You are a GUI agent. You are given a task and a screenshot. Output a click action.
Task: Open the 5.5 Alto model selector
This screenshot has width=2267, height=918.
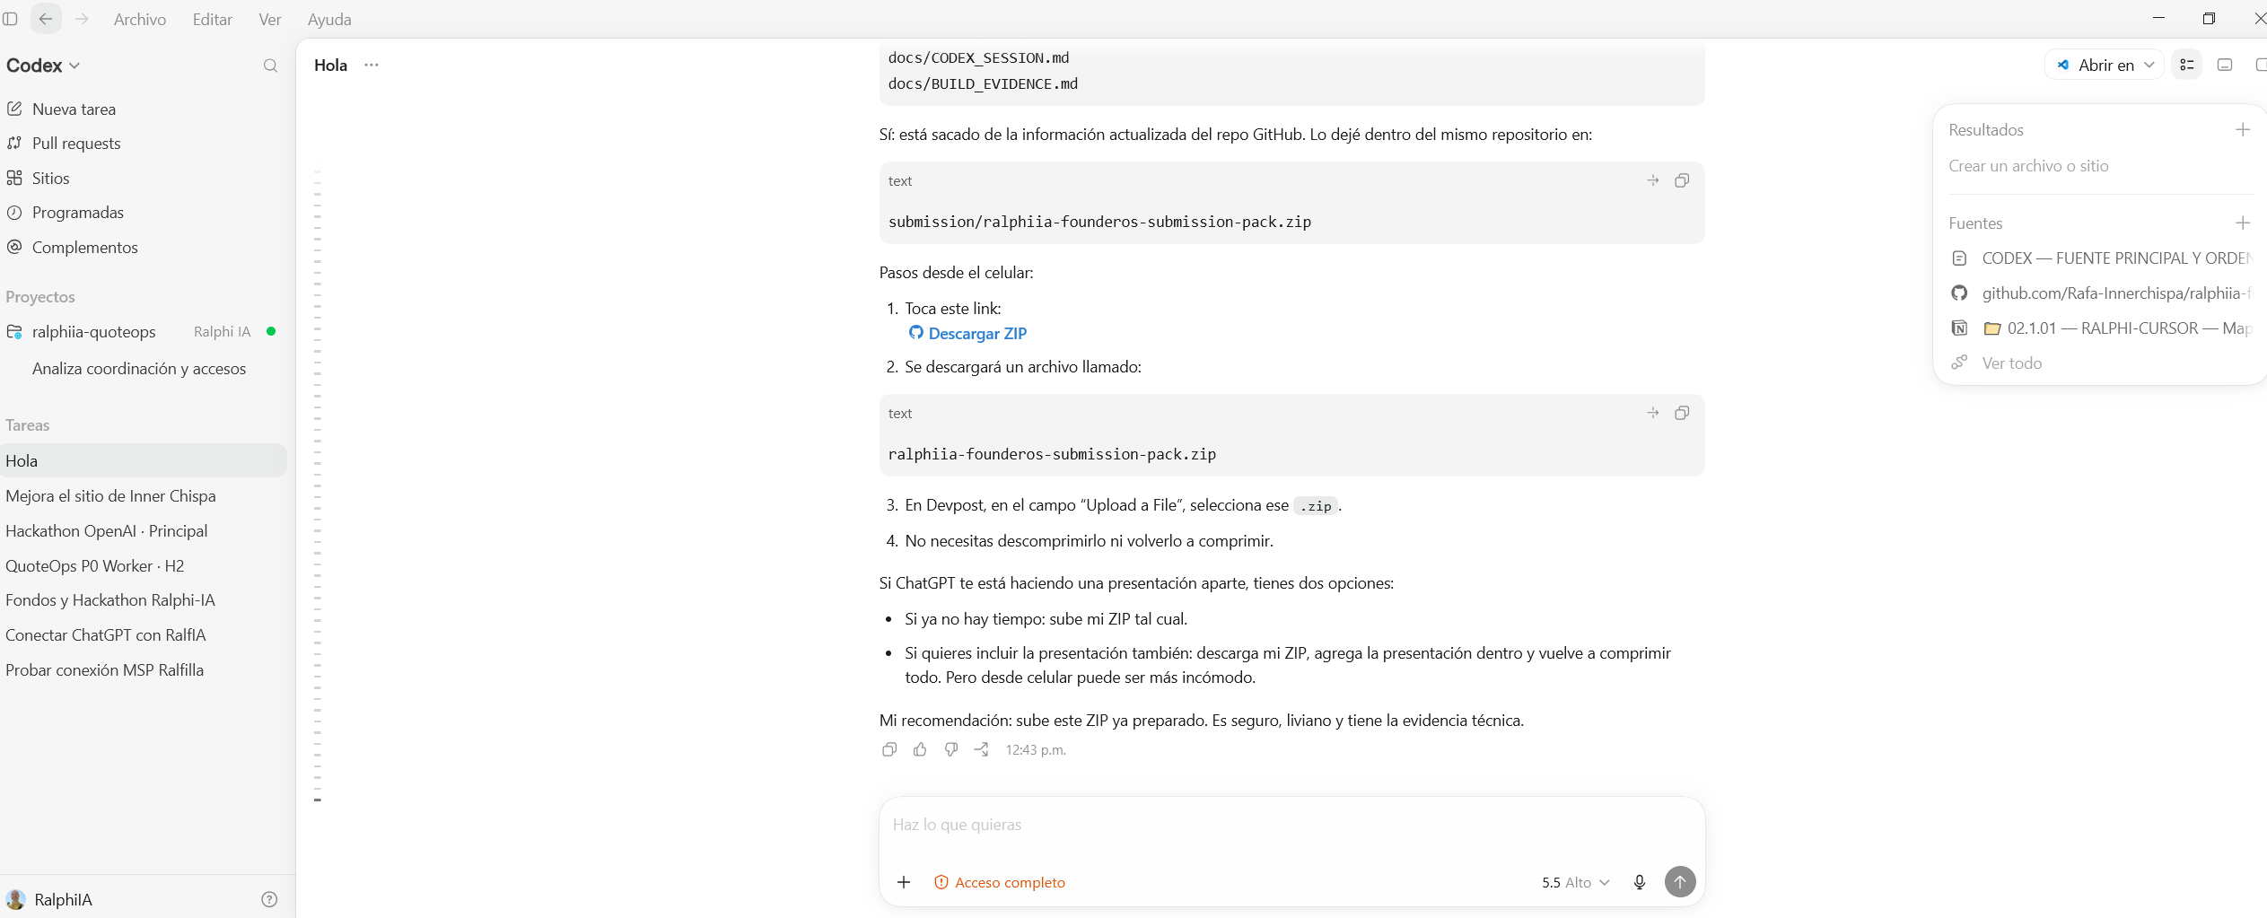(1575, 882)
